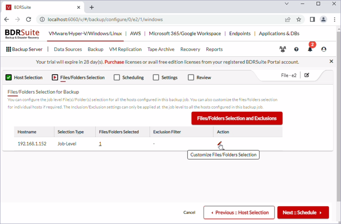Click the Hostname column header
This screenshot has height=224, width=341.
click(27, 132)
